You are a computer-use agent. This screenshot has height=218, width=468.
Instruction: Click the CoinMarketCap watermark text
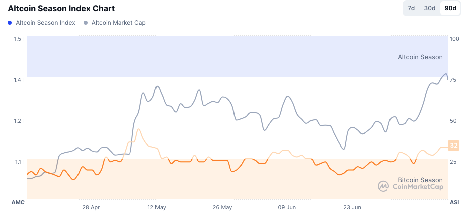pos(417,187)
